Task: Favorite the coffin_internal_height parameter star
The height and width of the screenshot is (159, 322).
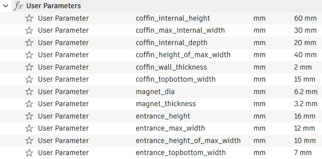Action: pos(29,18)
